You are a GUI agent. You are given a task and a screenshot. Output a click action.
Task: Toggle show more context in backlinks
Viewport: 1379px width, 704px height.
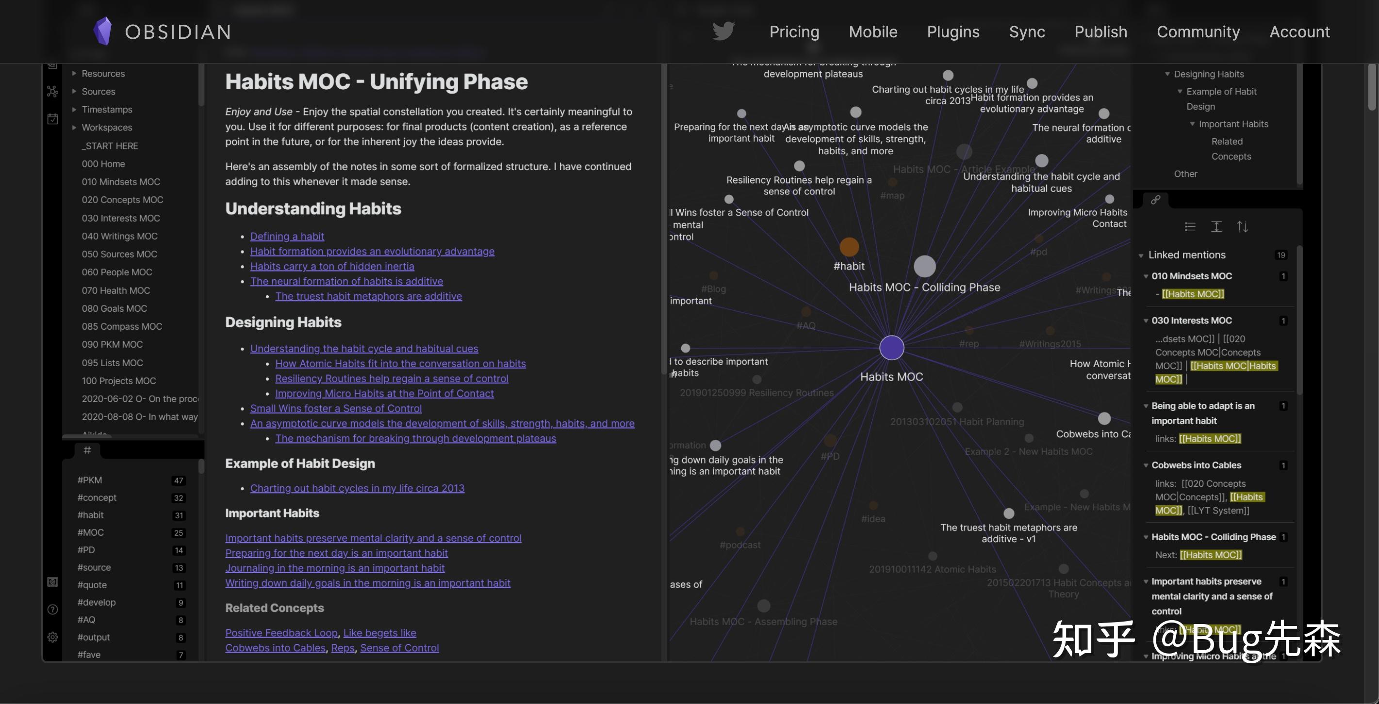click(x=1216, y=227)
